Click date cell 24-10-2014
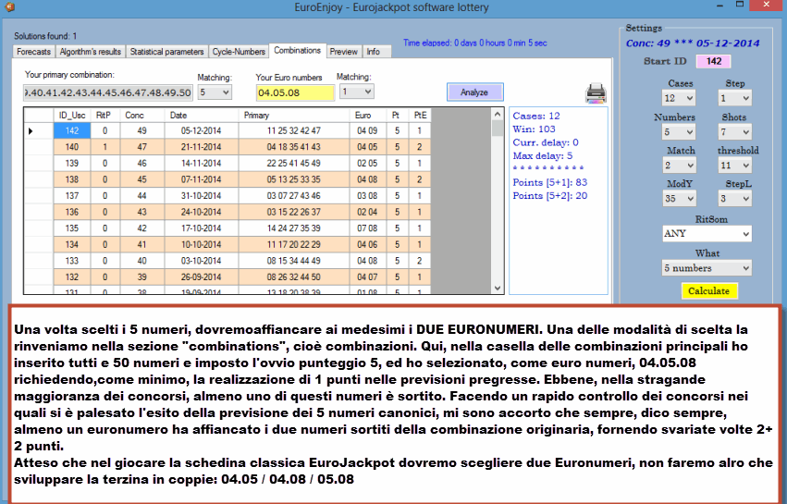This screenshot has width=787, height=504. point(202,212)
